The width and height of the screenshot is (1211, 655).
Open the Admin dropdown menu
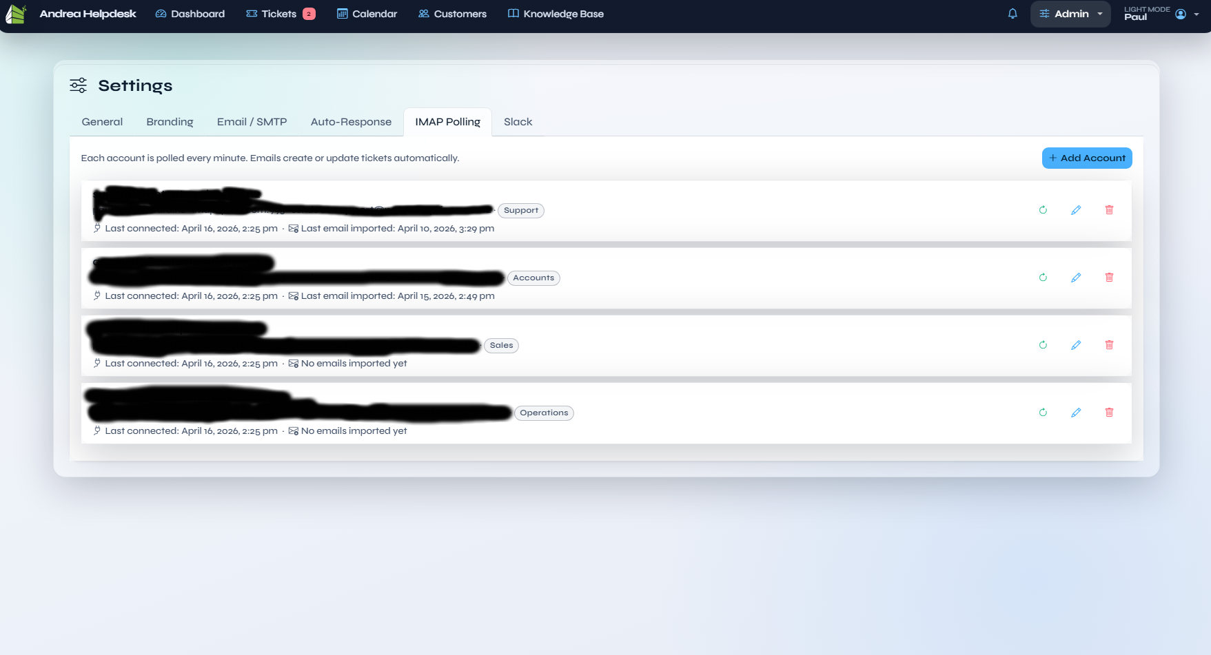point(1070,14)
